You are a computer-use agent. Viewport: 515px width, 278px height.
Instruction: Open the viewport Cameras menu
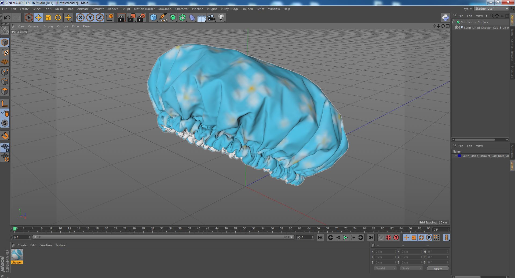point(34,26)
